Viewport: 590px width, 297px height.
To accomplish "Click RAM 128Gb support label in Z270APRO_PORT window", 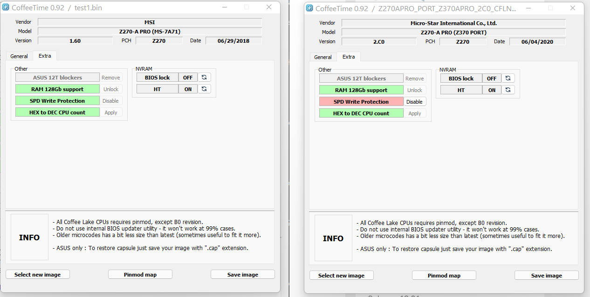I will (x=361, y=90).
